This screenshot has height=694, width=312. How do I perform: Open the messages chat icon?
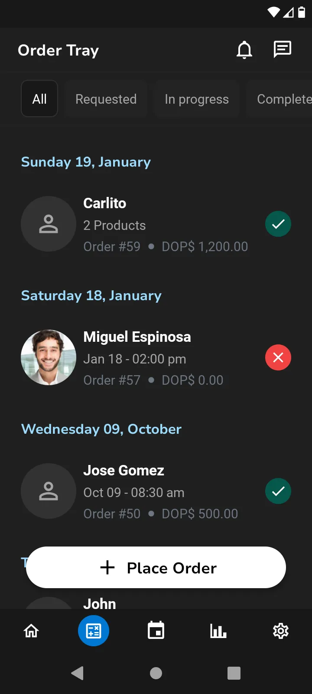282,49
